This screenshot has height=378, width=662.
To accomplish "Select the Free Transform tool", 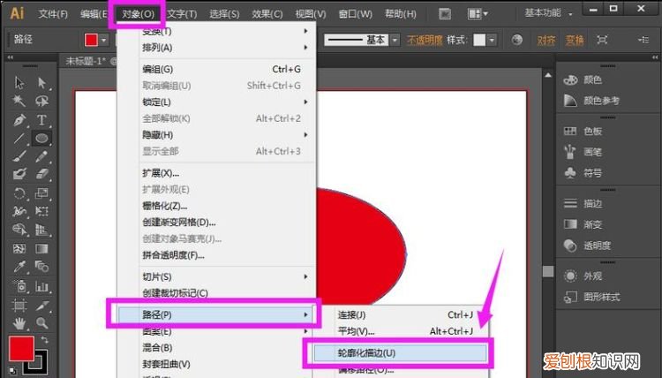I will click(x=41, y=211).
